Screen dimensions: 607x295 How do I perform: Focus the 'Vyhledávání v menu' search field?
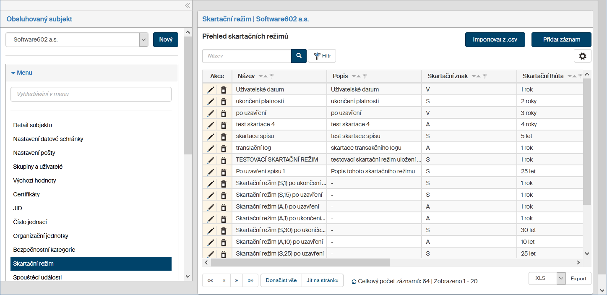click(x=91, y=94)
